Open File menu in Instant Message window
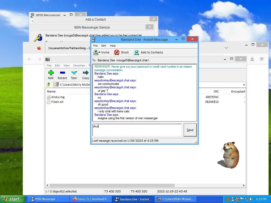This screenshot has width=271, height=203. [x=95, y=45]
